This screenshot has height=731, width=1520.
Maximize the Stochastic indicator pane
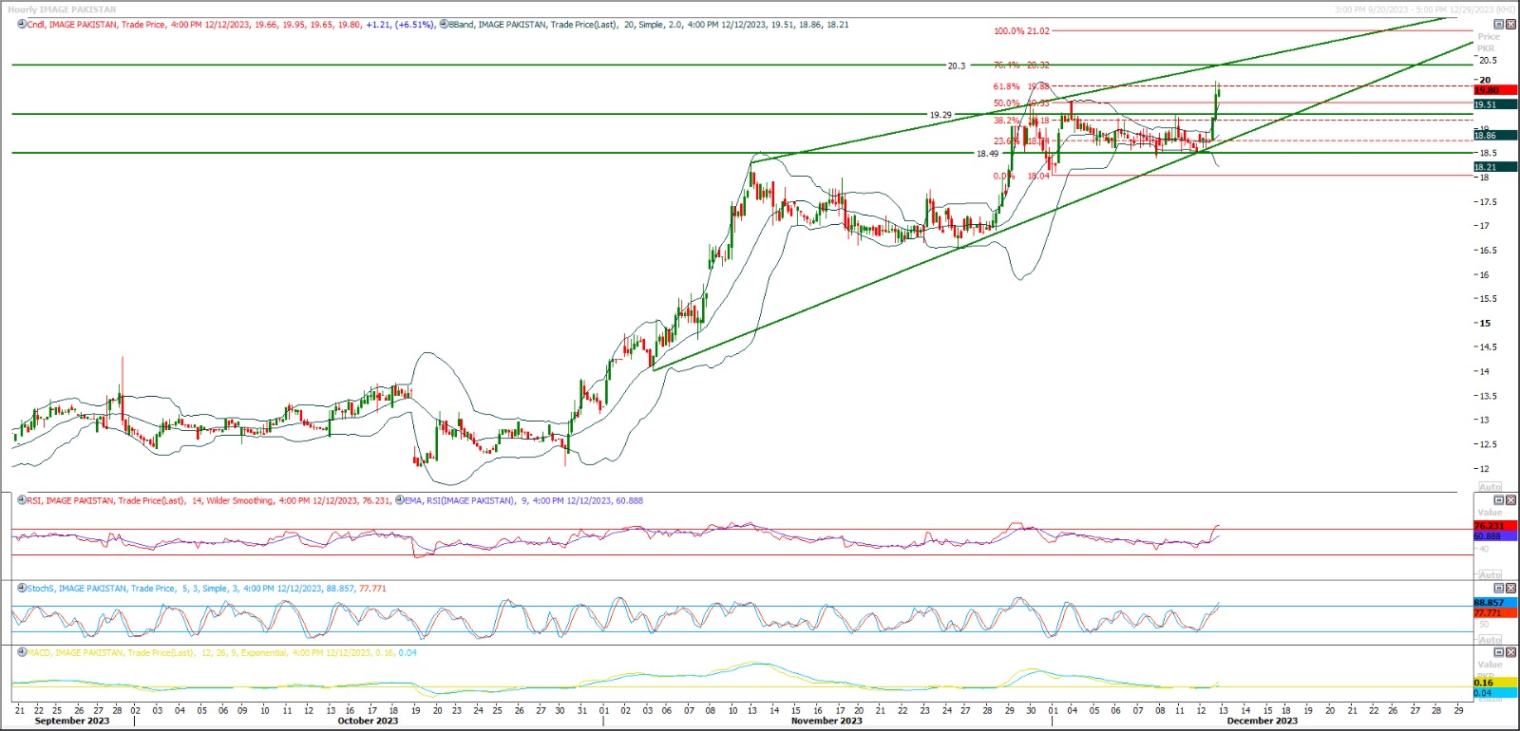[x=1499, y=589]
